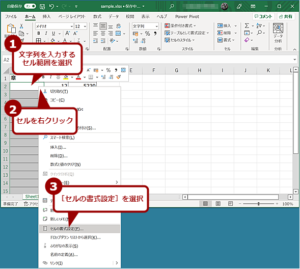
Task: Open the リンク(I) submenu
Action: (x=80, y=263)
